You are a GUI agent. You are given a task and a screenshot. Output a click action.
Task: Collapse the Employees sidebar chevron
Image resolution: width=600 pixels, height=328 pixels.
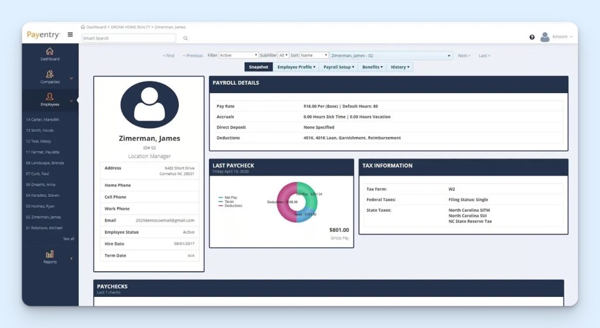point(71,101)
